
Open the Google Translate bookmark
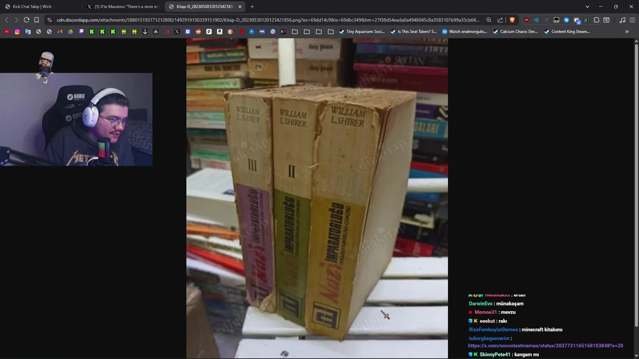click(28, 31)
